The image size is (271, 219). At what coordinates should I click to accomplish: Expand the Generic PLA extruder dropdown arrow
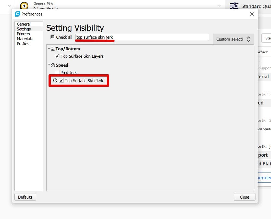219,6
